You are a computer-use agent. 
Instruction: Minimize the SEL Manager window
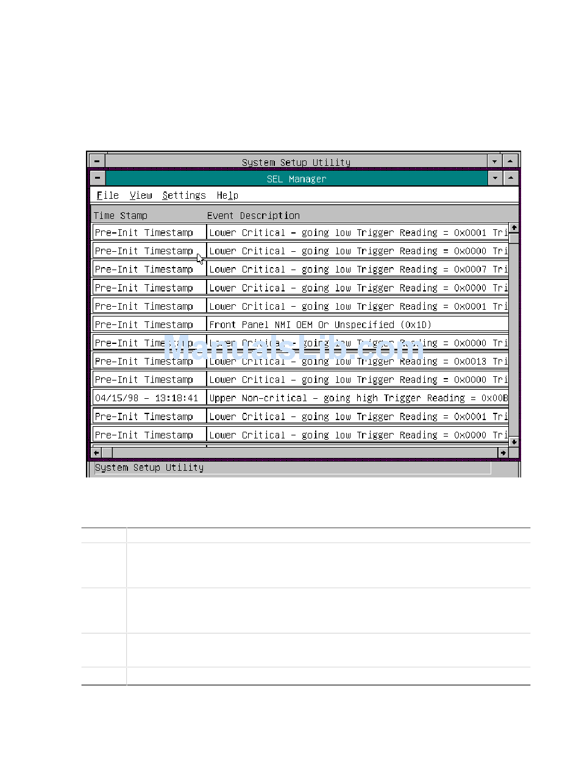coord(496,178)
